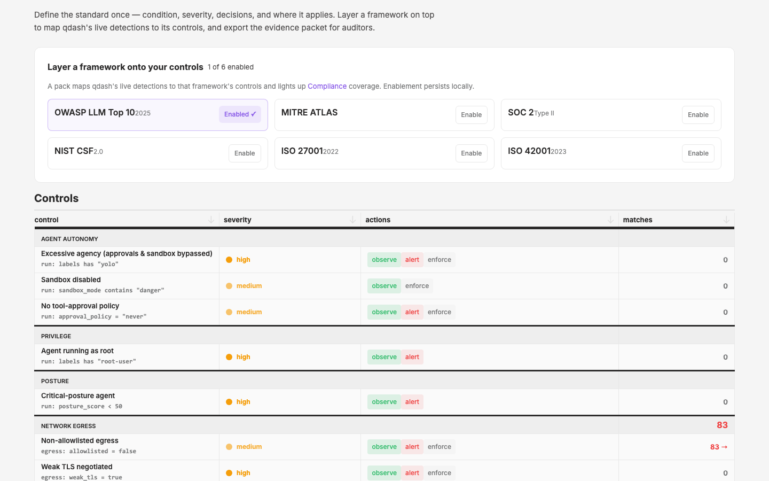Sort by actions column arrow
The width and height of the screenshot is (769, 481).
point(610,220)
